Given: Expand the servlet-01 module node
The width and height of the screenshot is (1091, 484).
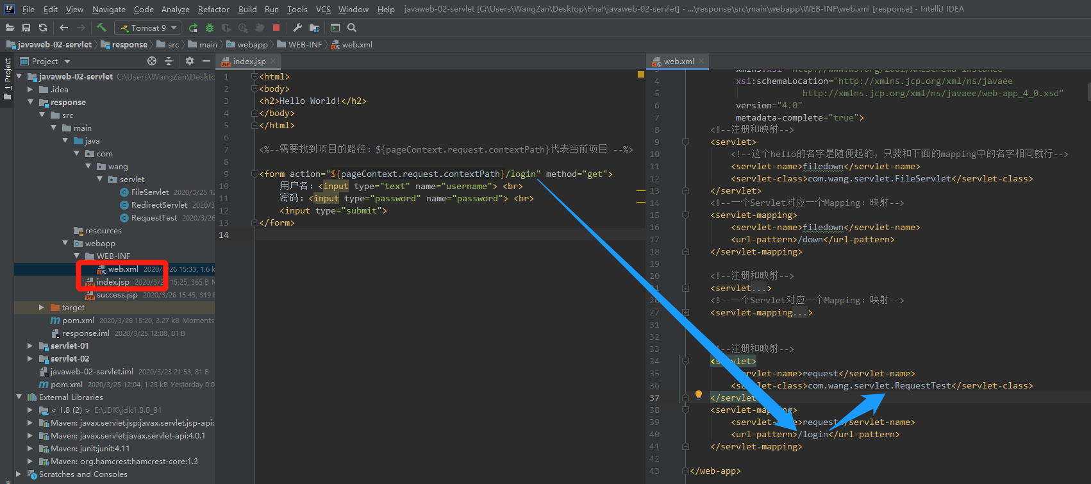Looking at the screenshot, I should [x=30, y=346].
